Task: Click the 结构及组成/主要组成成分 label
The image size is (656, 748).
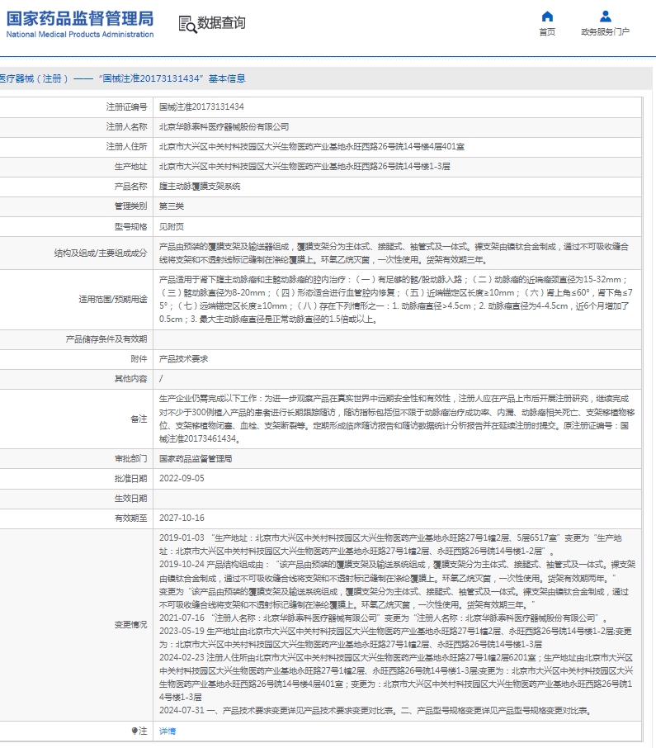Action: pyautogui.click(x=101, y=253)
